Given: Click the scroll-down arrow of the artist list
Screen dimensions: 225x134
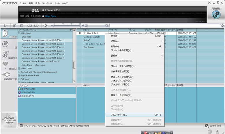Looking at the screenshot, I should coord(74,81).
